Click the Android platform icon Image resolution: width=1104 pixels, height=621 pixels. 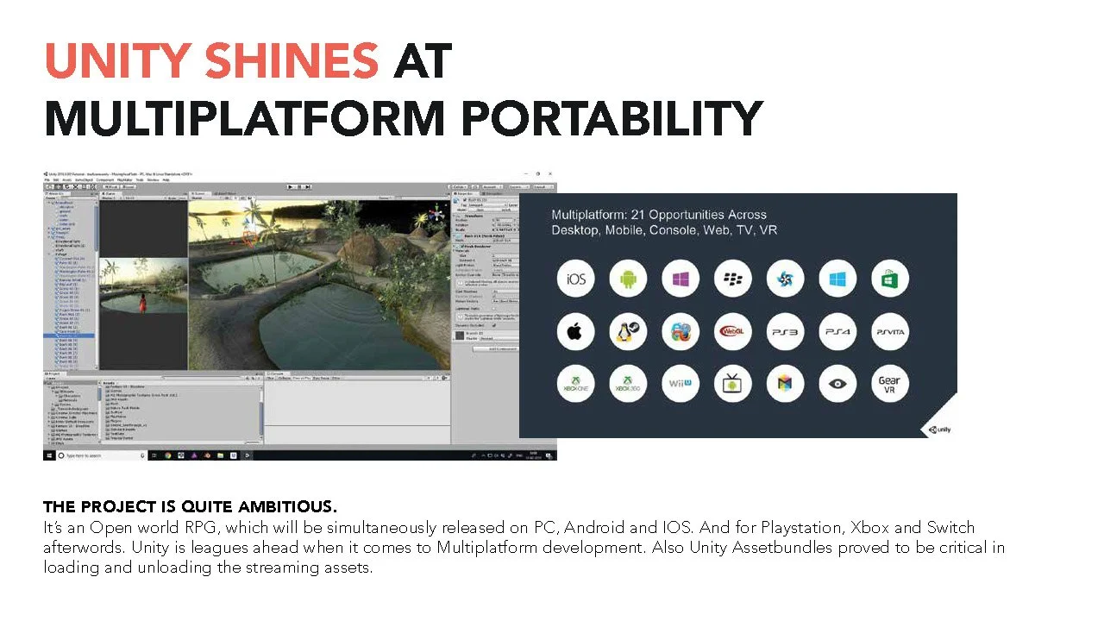pyautogui.click(x=628, y=279)
